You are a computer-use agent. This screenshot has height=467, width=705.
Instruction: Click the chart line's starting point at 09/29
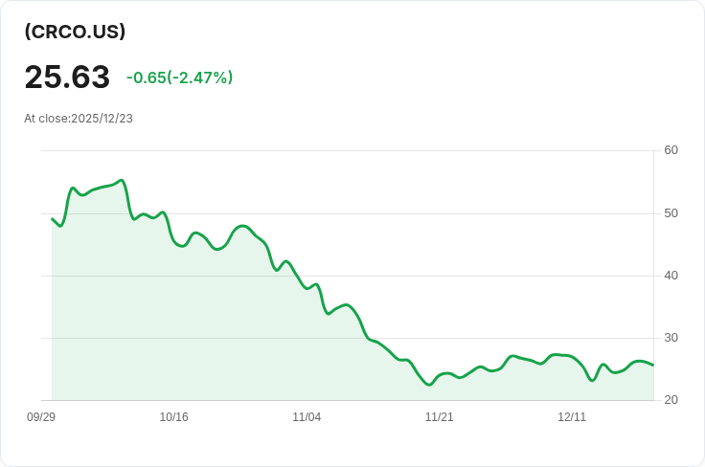coord(52,219)
